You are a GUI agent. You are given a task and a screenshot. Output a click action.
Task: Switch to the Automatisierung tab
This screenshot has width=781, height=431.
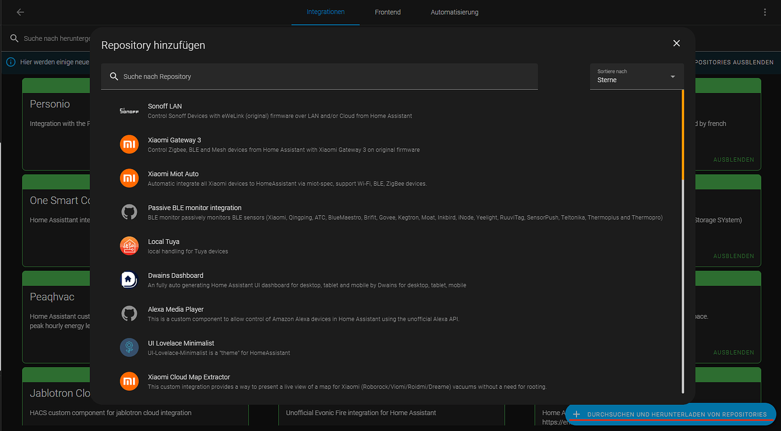coord(454,12)
